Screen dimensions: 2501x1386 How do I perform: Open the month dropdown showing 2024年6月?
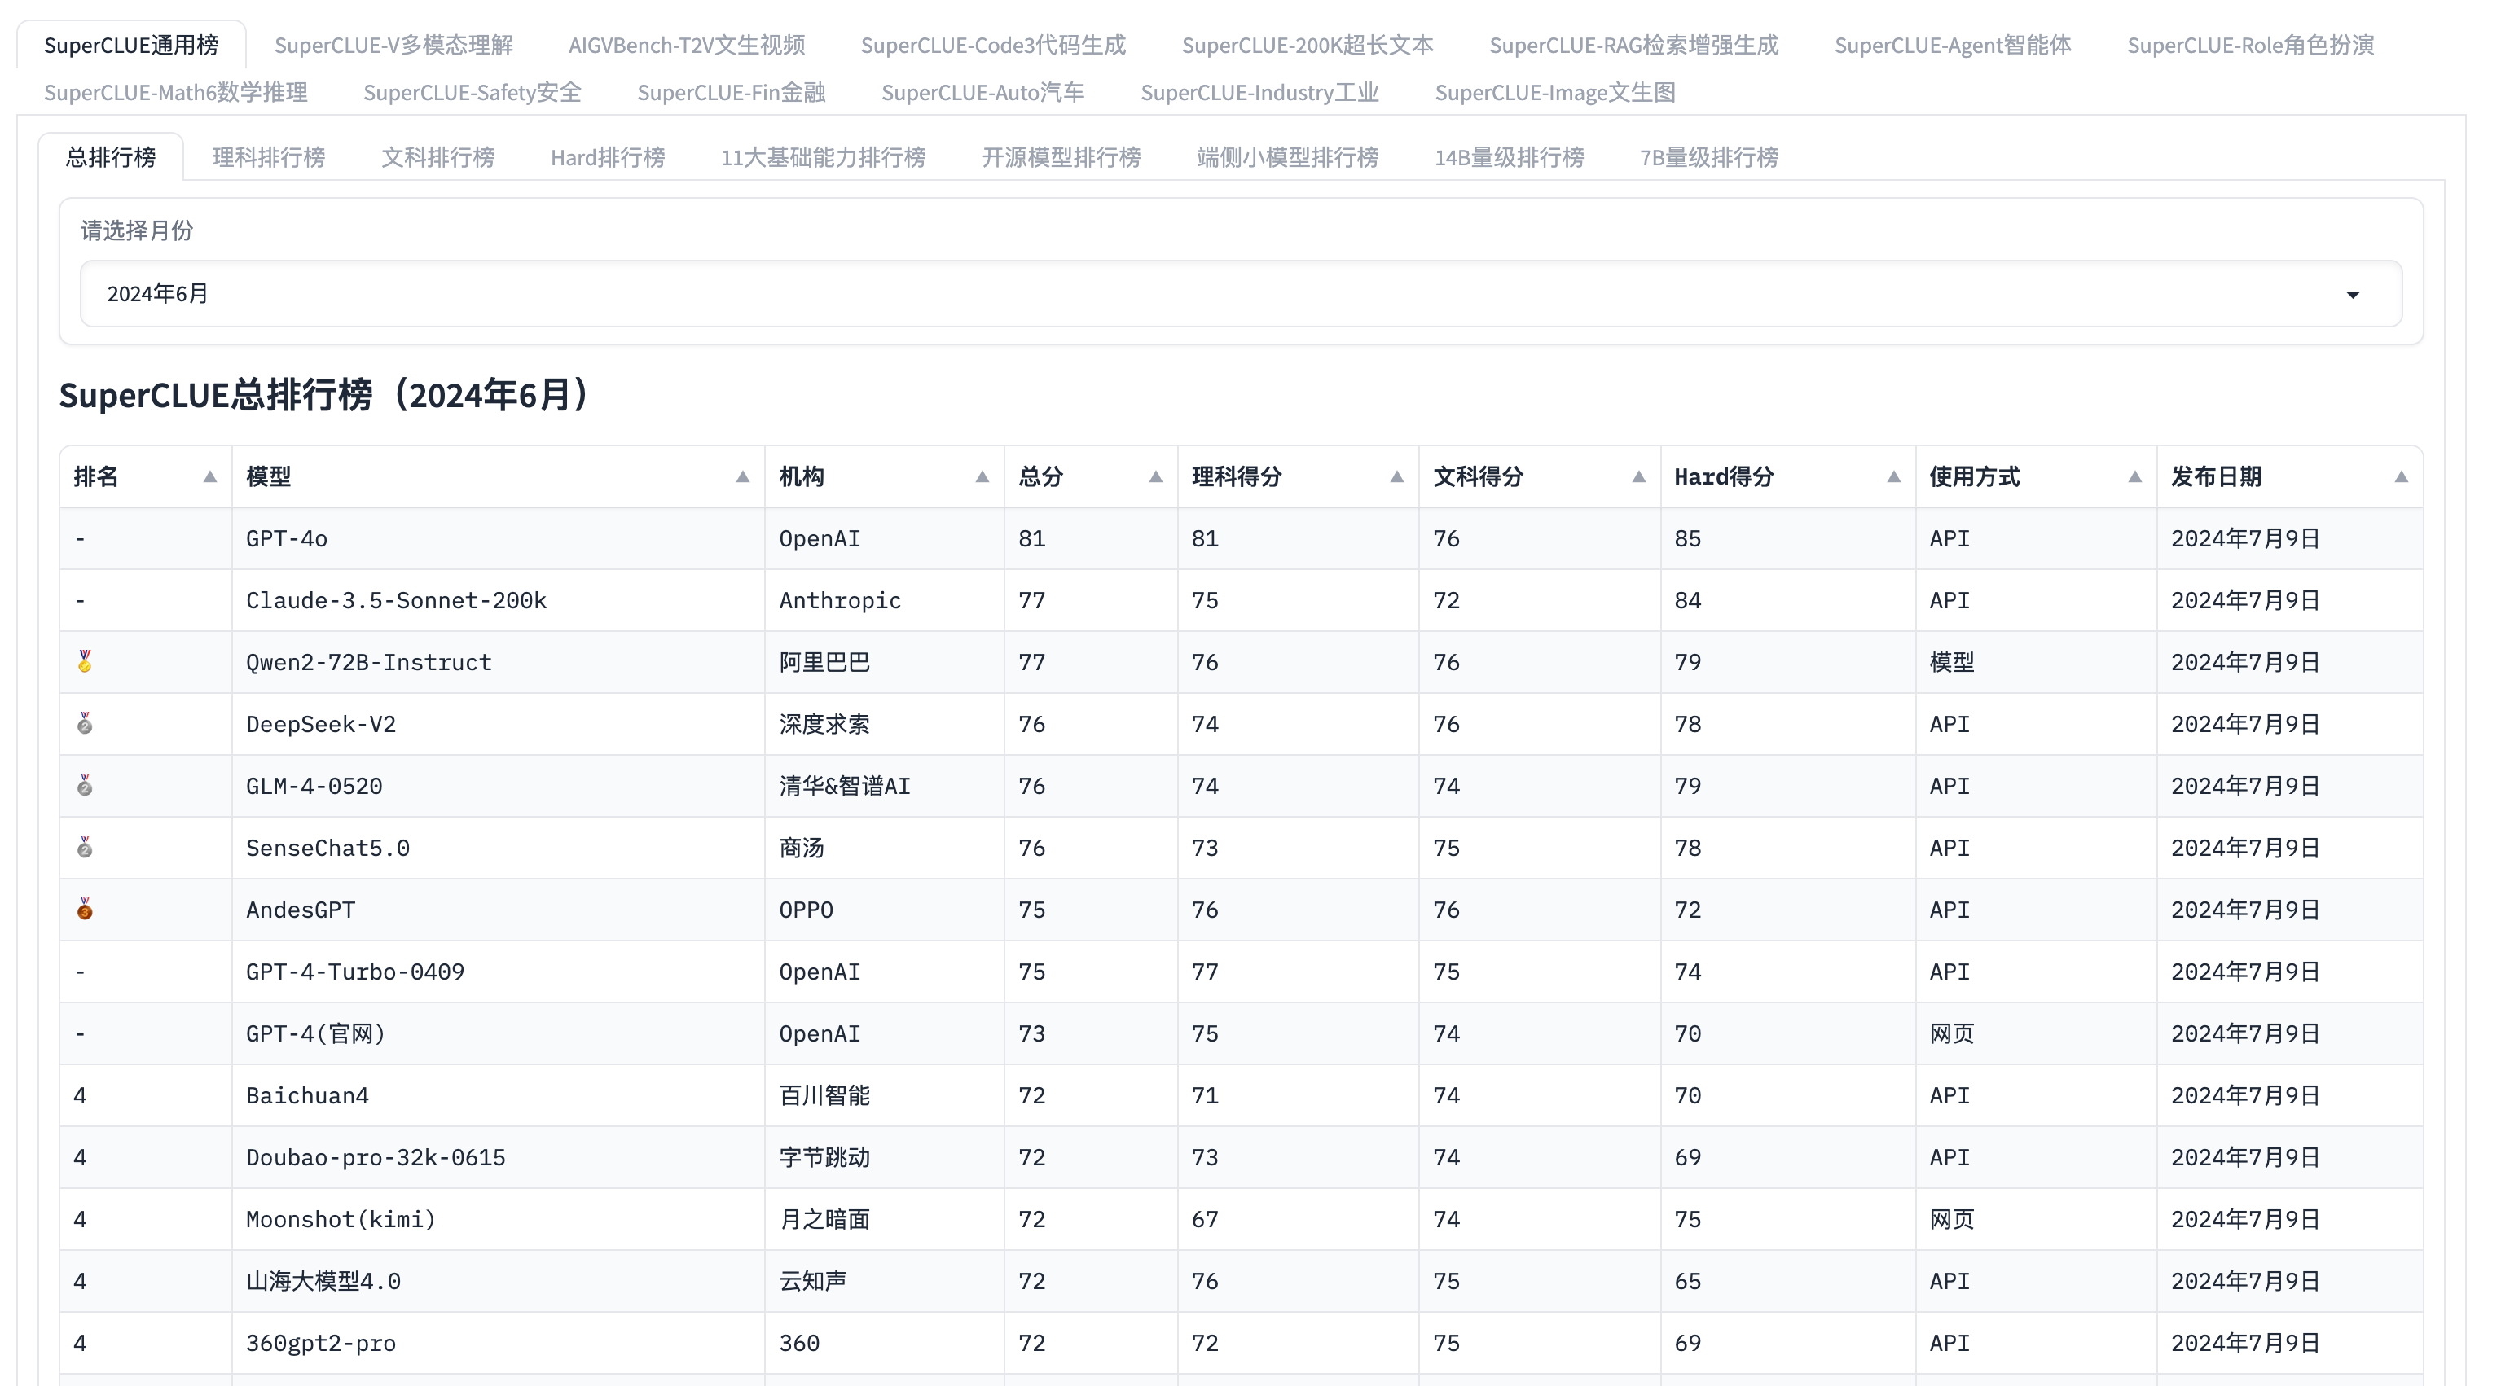point(1241,293)
